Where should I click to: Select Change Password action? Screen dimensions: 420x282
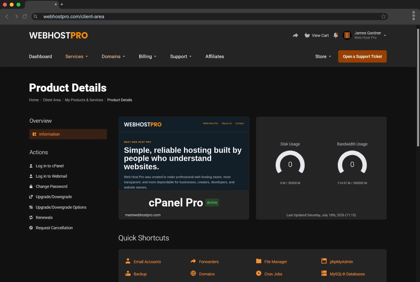(x=52, y=186)
